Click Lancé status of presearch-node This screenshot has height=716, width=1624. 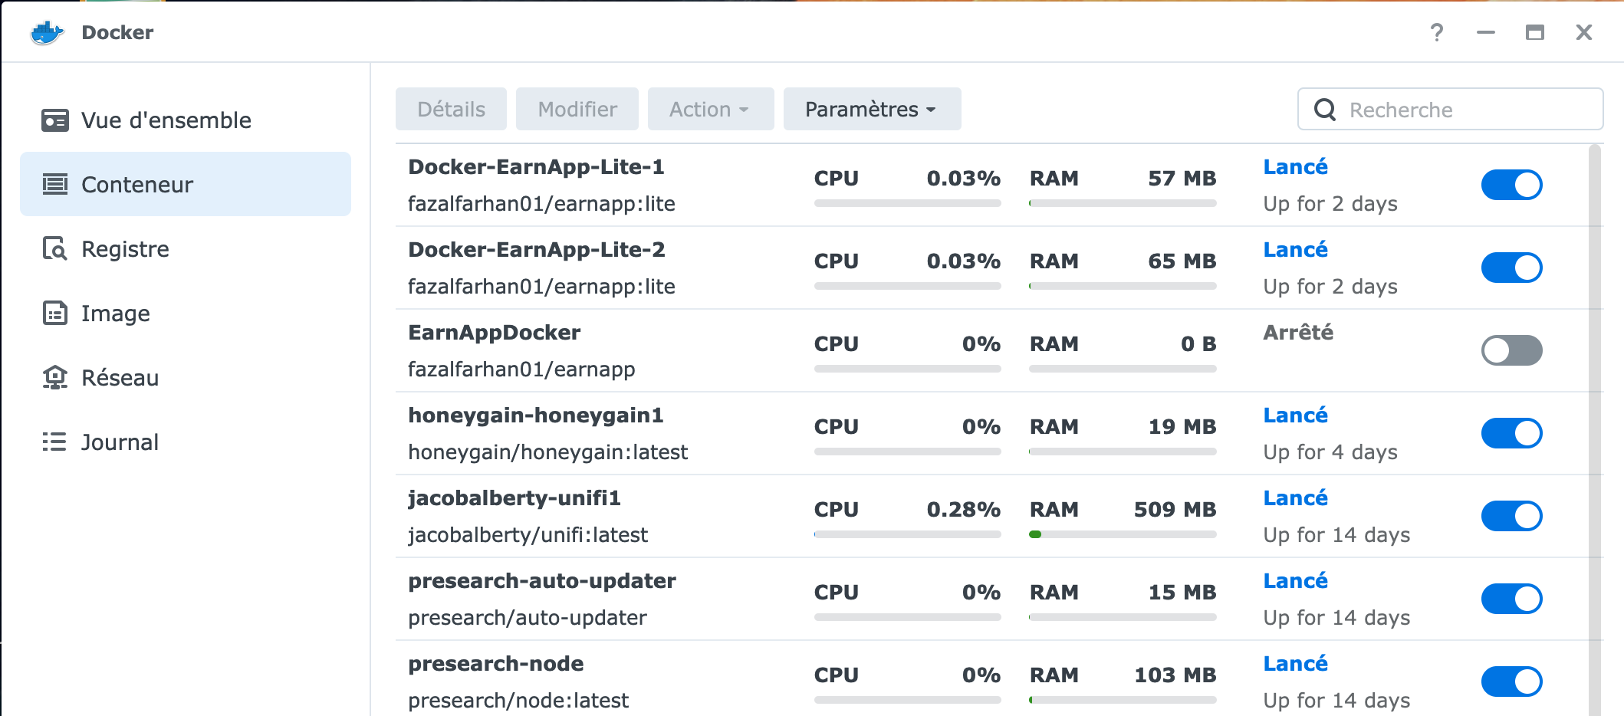point(1295,664)
